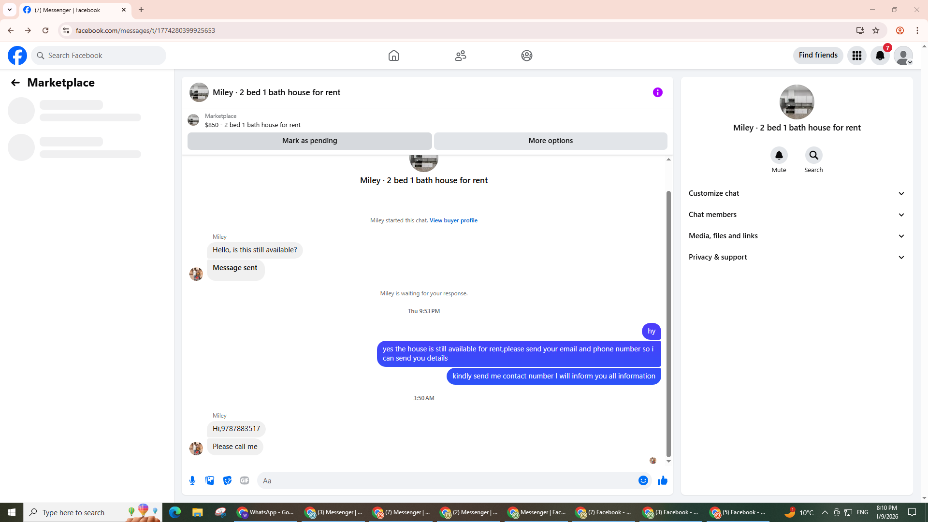
Task: Expand Media, files and links section
Action: (797, 236)
